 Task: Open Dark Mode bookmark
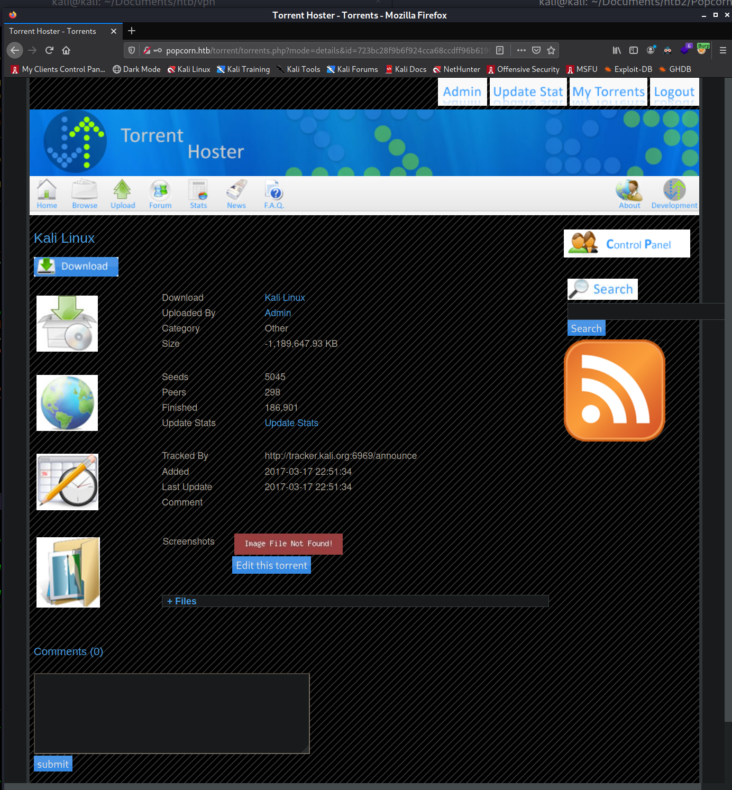(136, 69)
